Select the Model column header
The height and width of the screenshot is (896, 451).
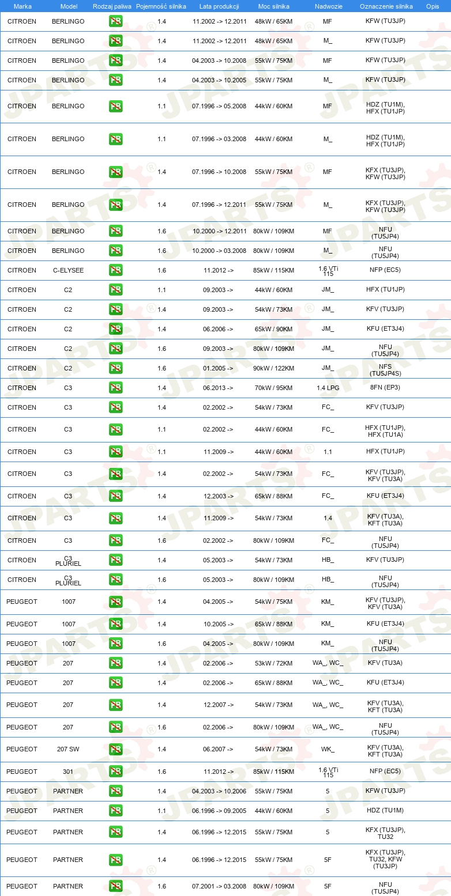(x=69, y=6)
